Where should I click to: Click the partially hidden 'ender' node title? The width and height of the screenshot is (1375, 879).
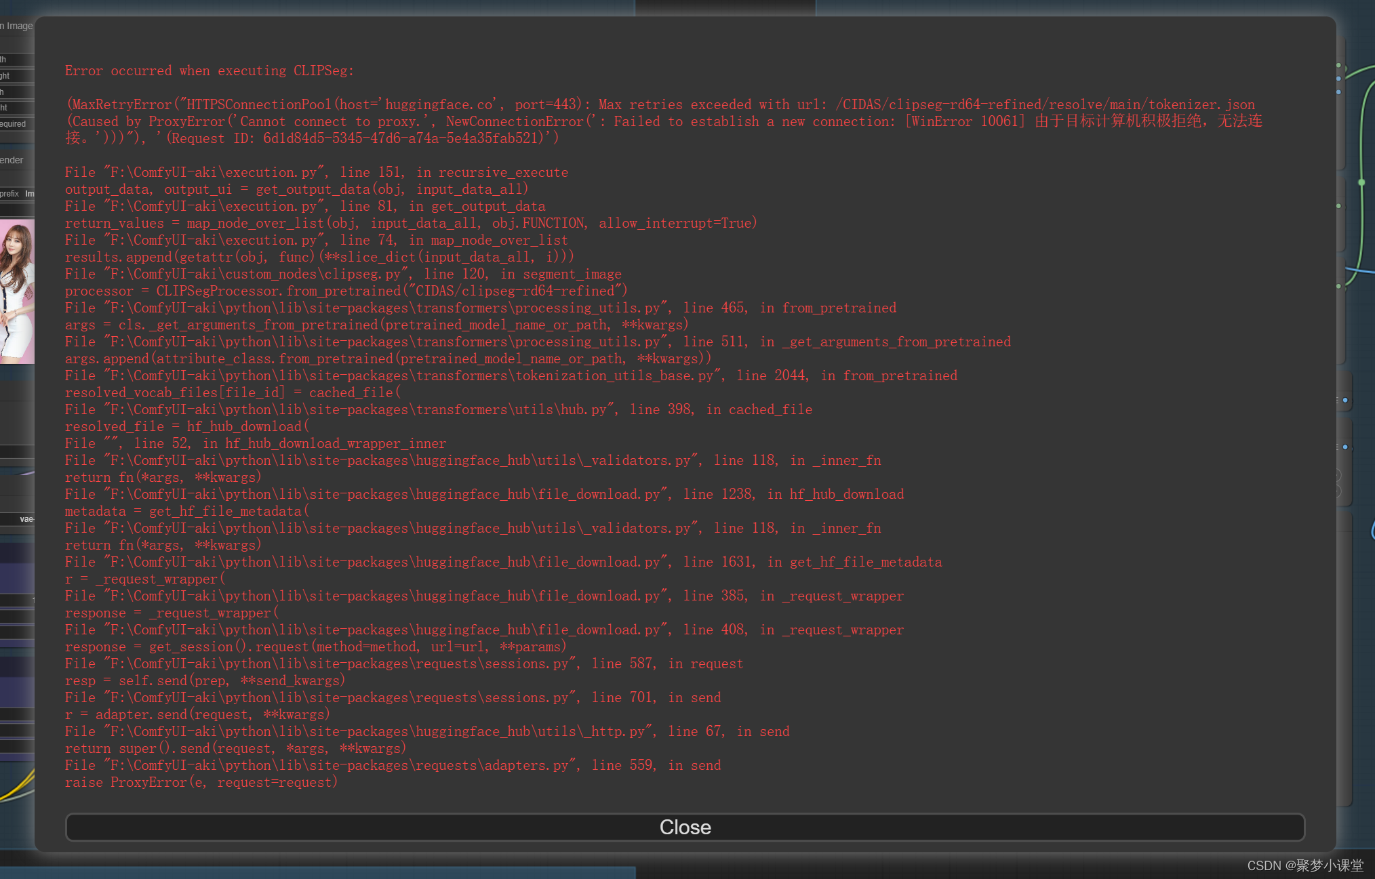12,160
